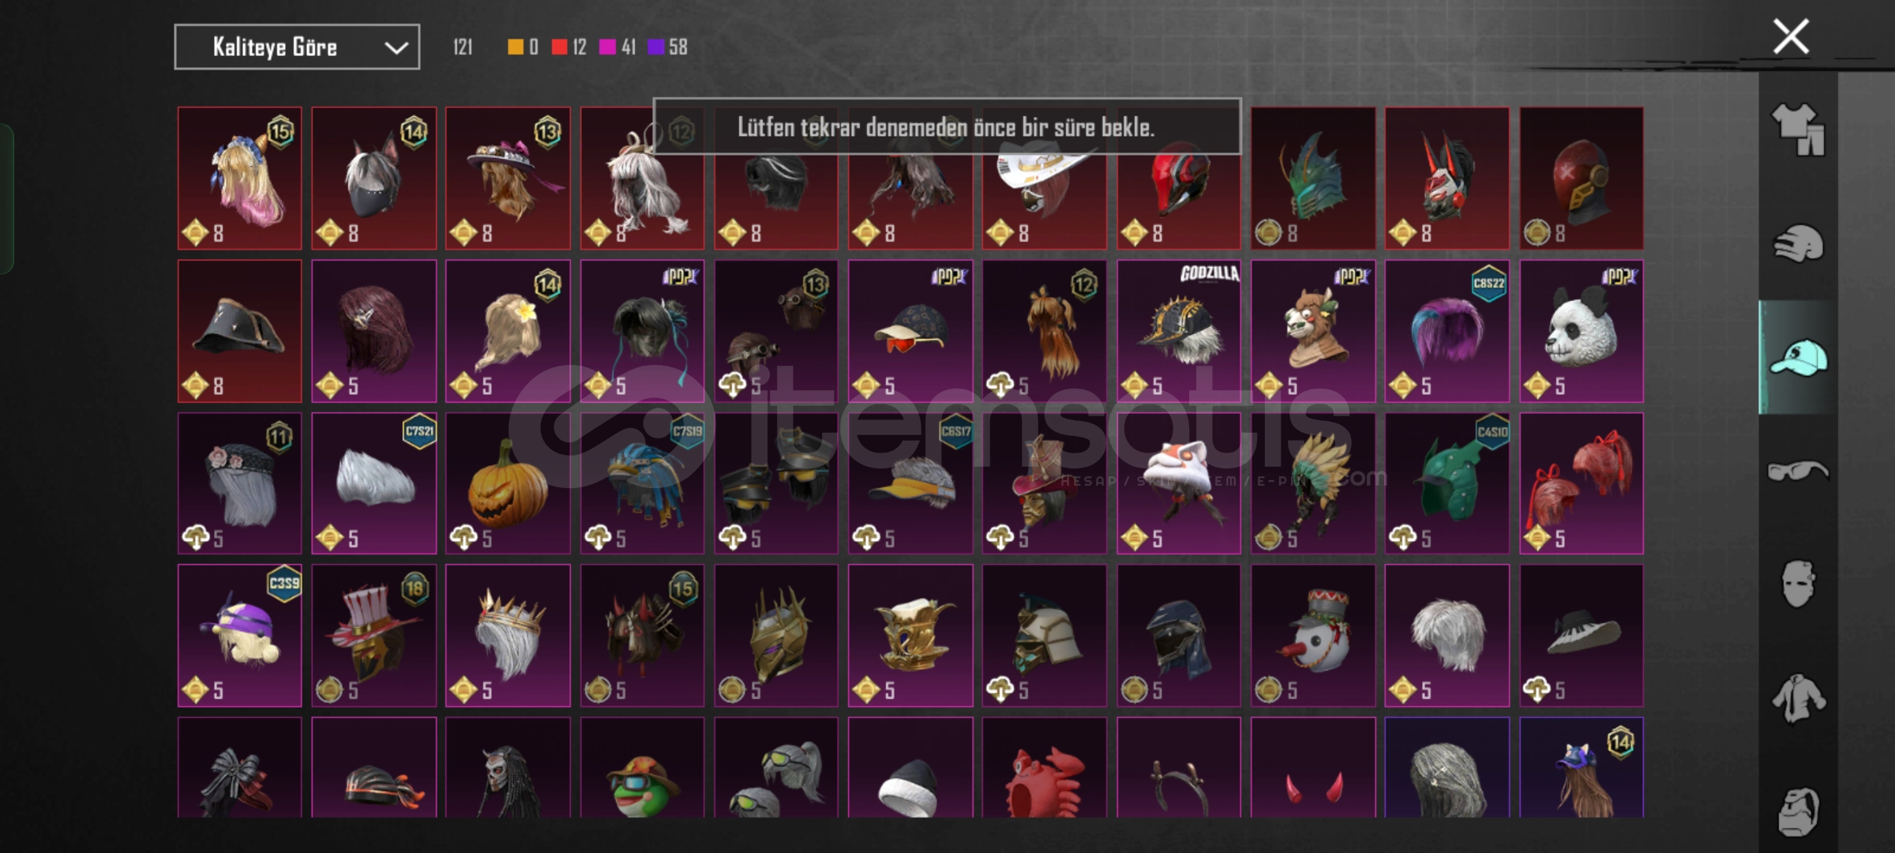Select the bottom-most head icon in the sidebar
1895x853 pixels.
1798,812
